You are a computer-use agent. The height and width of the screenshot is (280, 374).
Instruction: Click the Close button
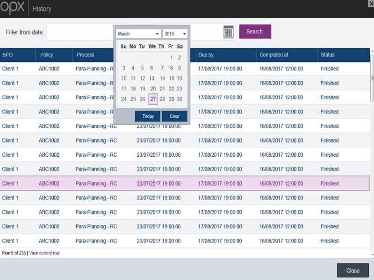click(352, 270)
